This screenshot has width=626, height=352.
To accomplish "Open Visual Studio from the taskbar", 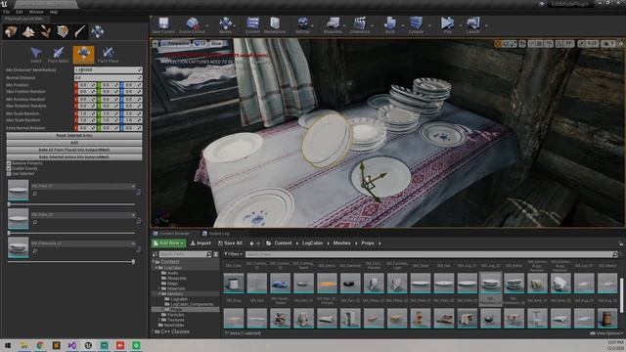I will click(x=71, y=345).
